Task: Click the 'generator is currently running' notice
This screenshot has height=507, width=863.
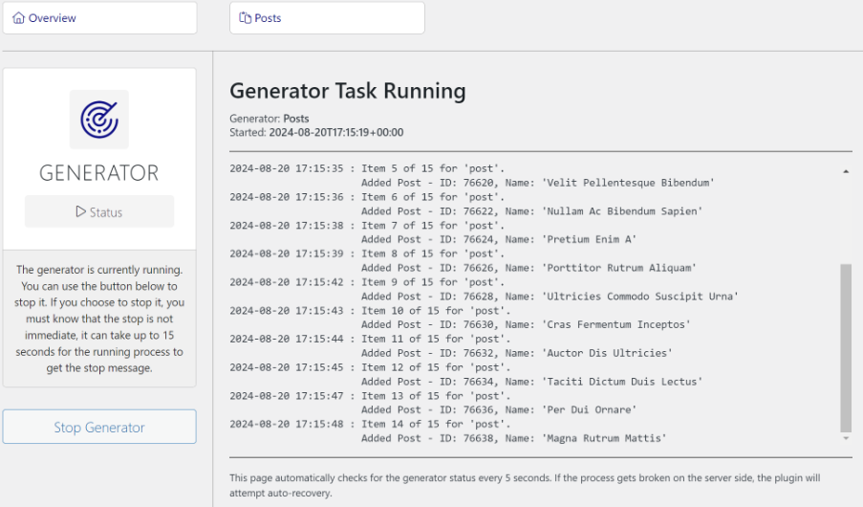Action: pyautogui.click(x=99, y=319)
